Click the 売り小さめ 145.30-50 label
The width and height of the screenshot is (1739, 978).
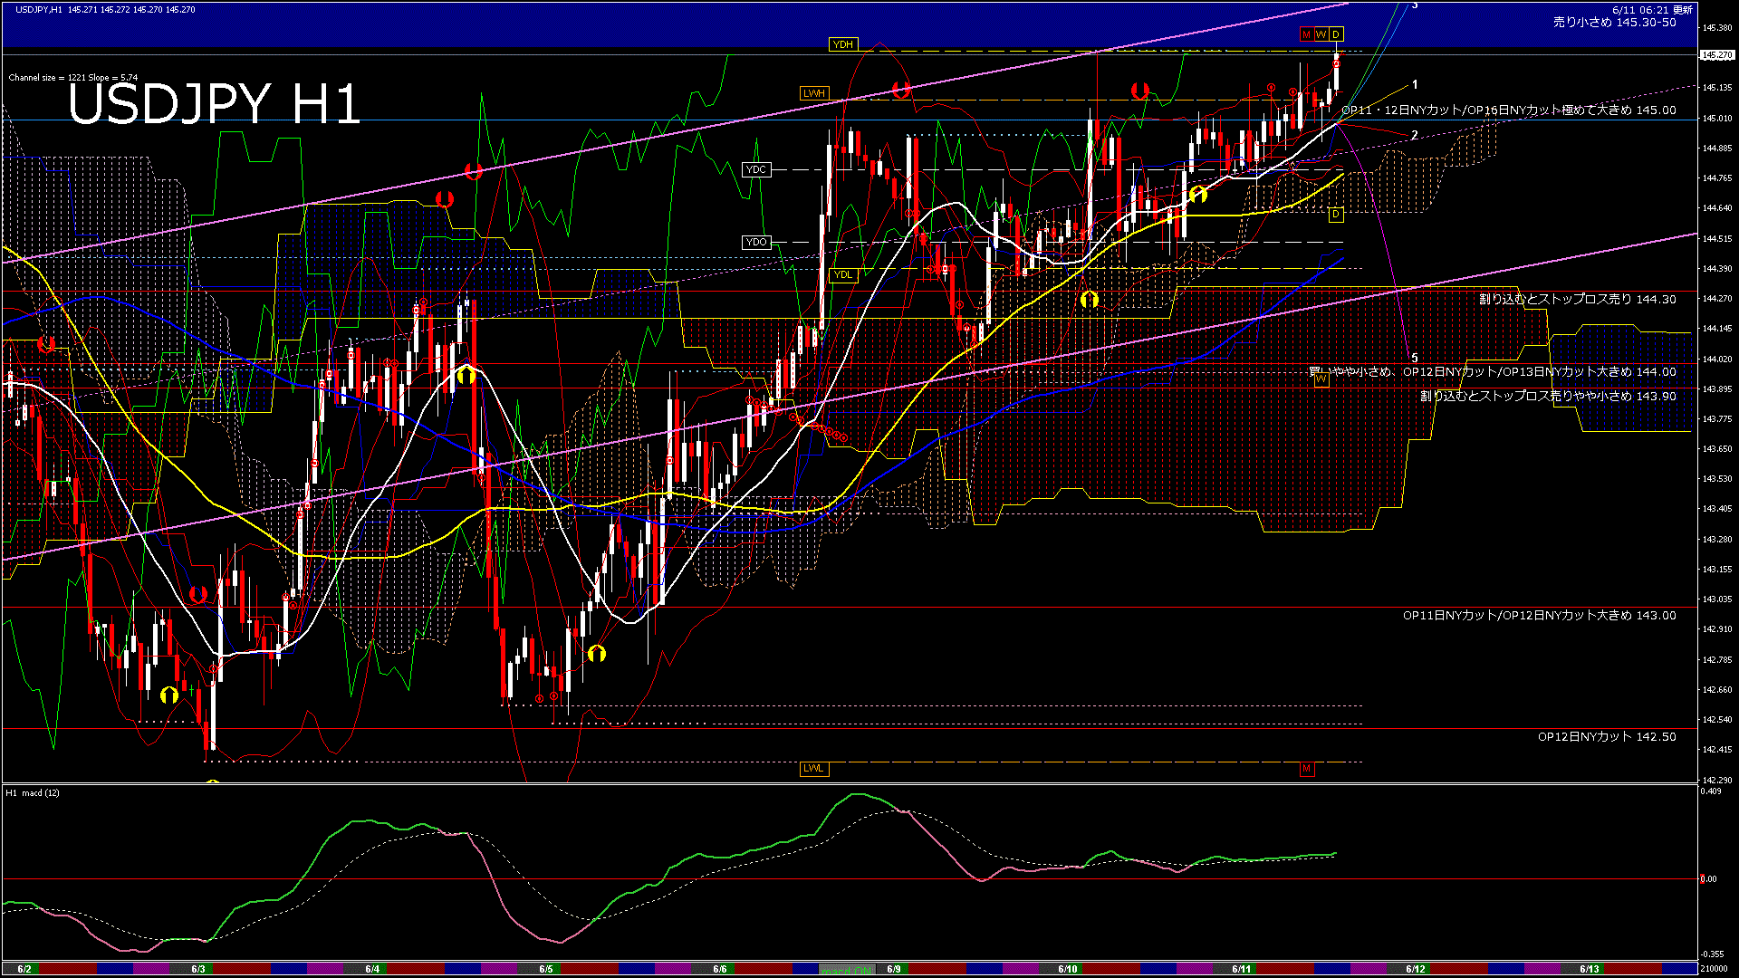(1614, 23)
